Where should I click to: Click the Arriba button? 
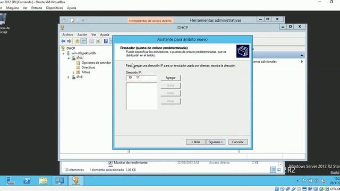tap(171, 93)
